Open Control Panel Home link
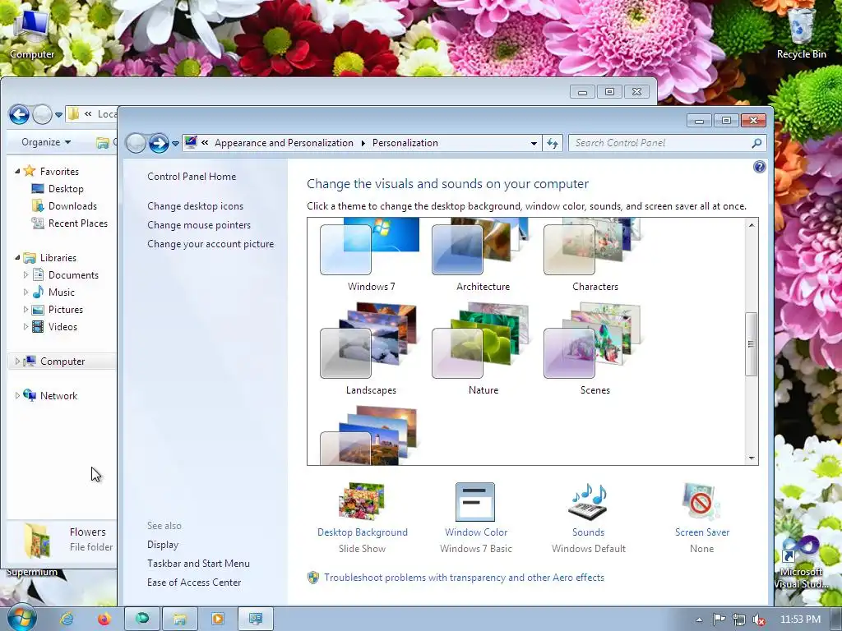The height and width of the screenshot is (631, 842). point(192,177)
